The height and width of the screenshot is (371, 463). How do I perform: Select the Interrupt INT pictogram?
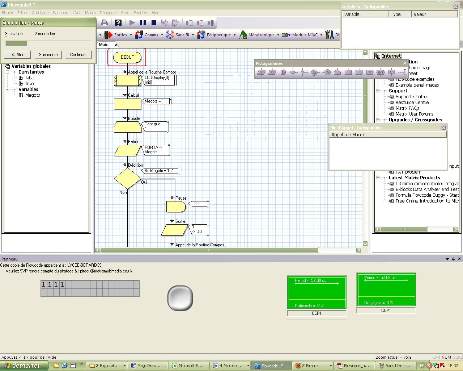pos(380,72)
